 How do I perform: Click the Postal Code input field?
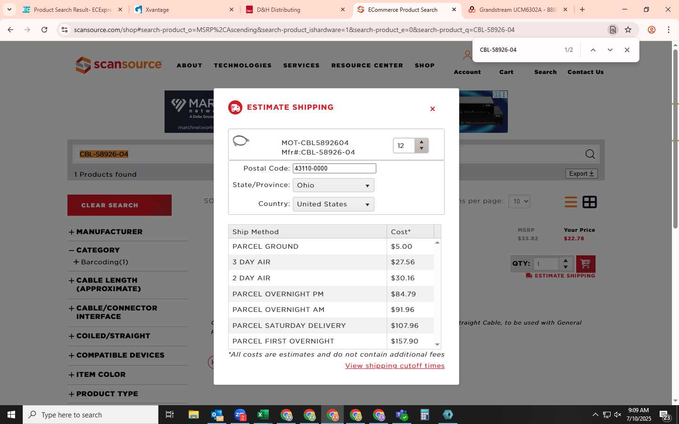pyautogui.click(x=334, y=168)
